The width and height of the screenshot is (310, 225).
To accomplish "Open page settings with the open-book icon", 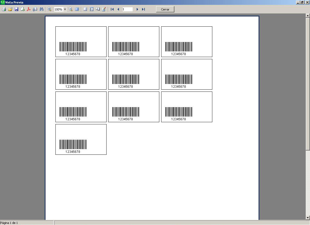I will tap(98, 9).
